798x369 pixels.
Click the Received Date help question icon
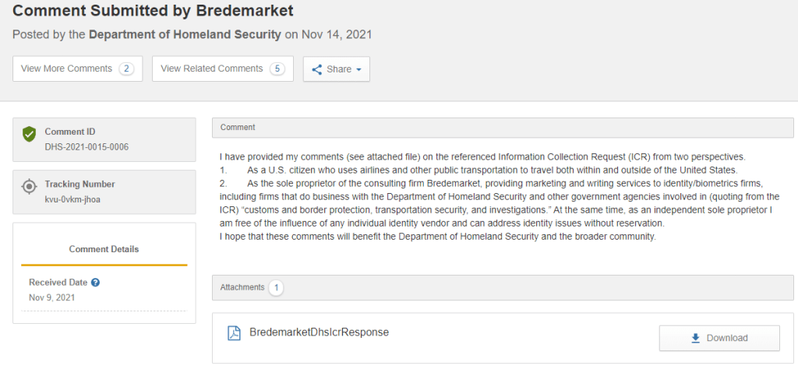(x=95, y=283)
